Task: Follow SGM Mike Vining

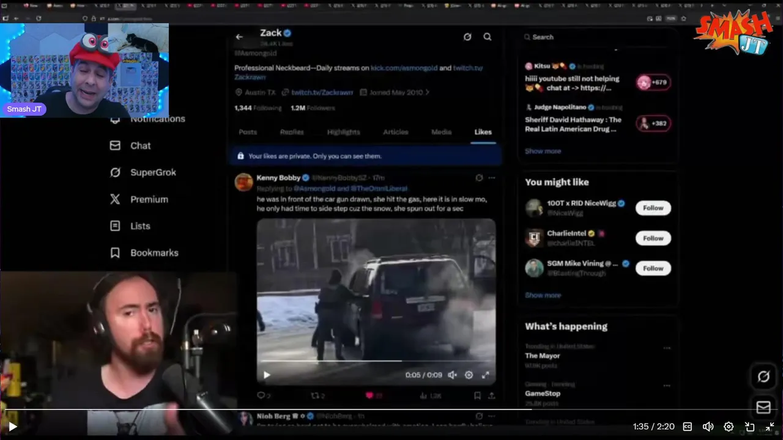Action: point(653,268)
